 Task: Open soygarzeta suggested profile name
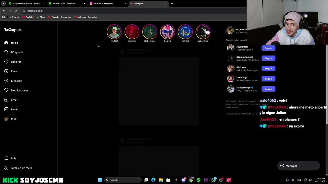click(242, 47)
